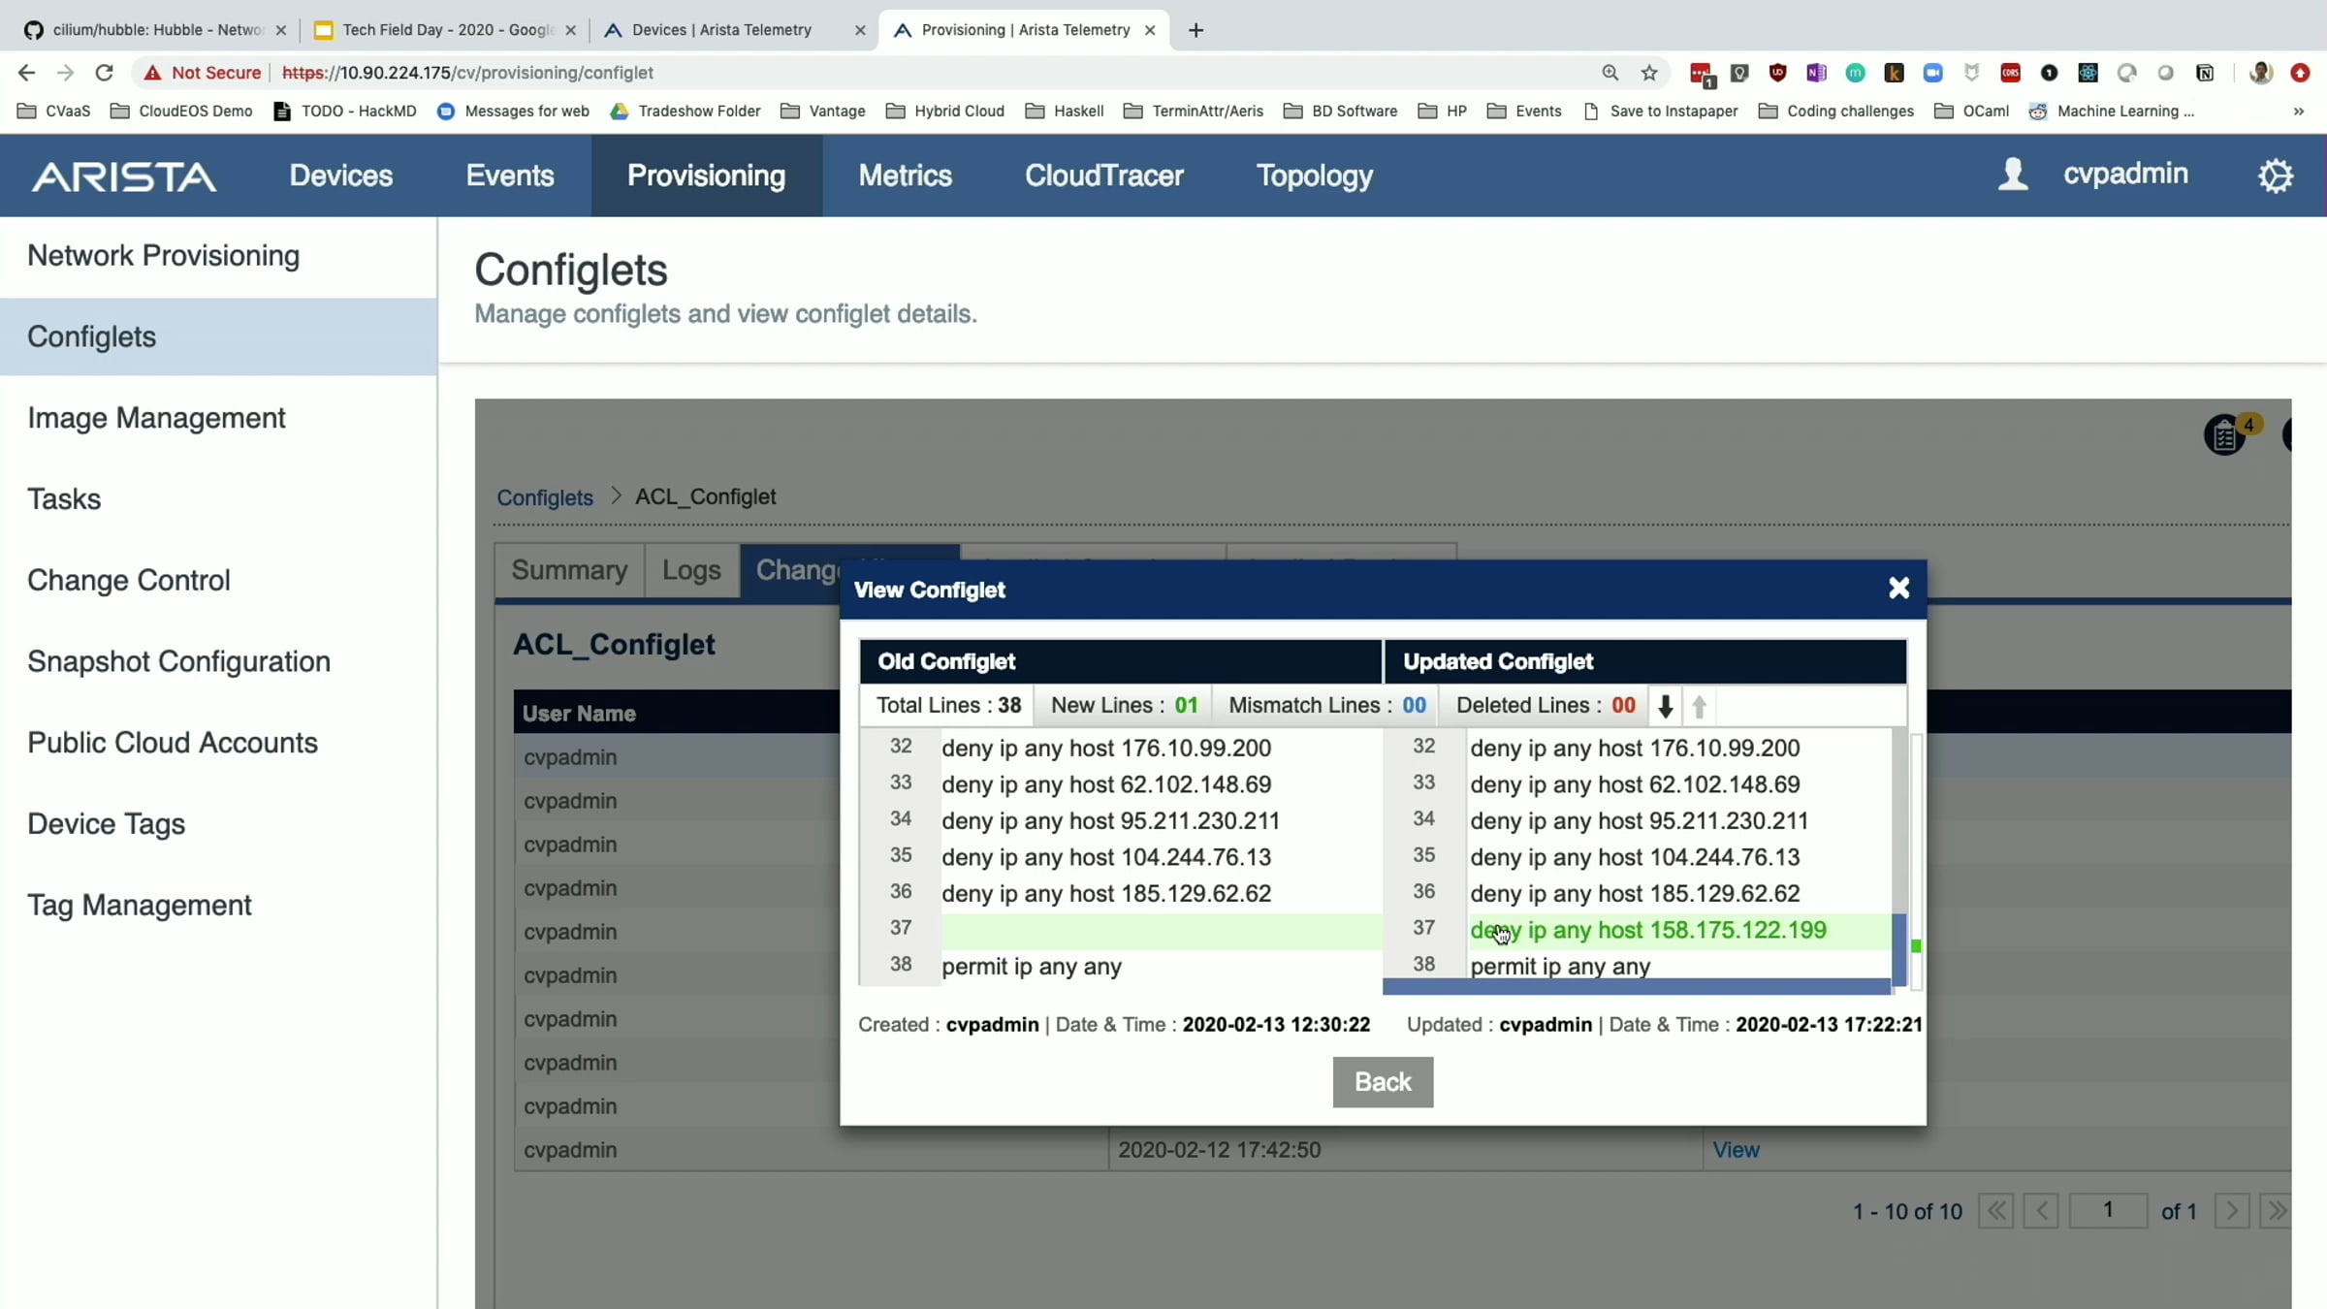Click the Chrome profile avatar
Screen dimensions: 2327x1309
pos(2260,73)
